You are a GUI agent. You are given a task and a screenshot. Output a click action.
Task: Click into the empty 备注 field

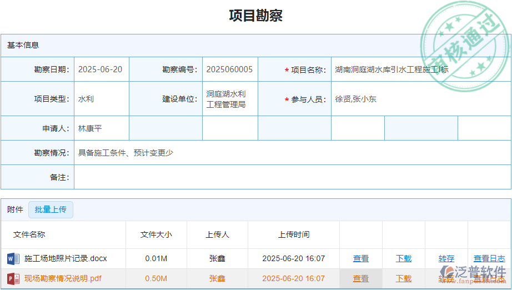pos(292,177)
